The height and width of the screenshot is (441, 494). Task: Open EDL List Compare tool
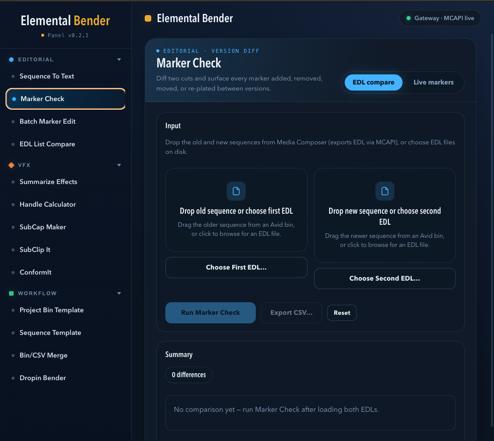65,144
